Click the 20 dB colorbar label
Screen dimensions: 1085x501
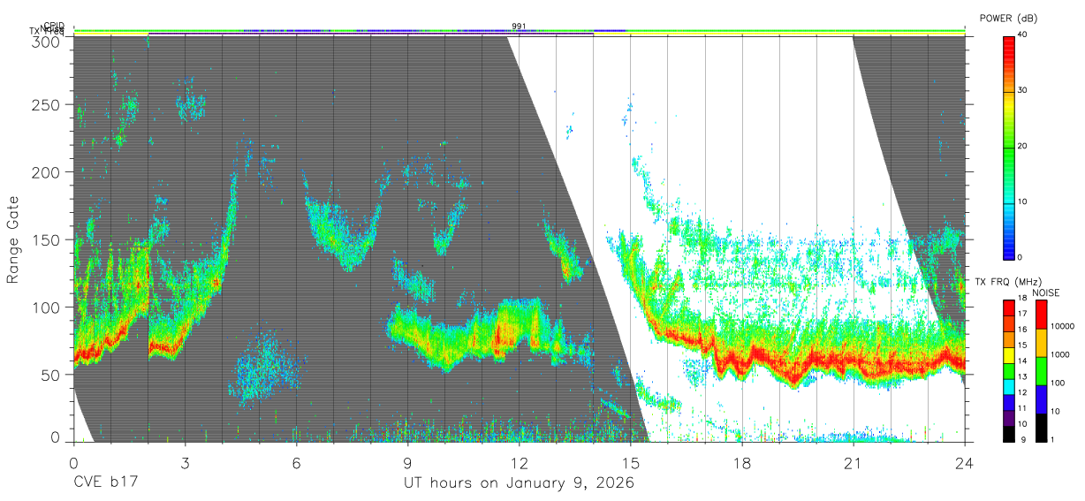point(1024,146)
